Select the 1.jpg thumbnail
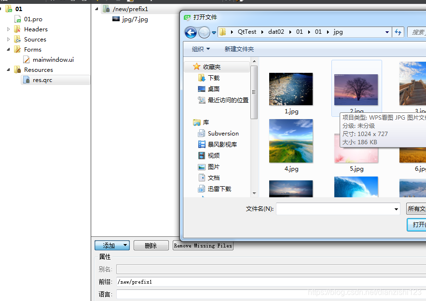 click(x=291, y=89)
